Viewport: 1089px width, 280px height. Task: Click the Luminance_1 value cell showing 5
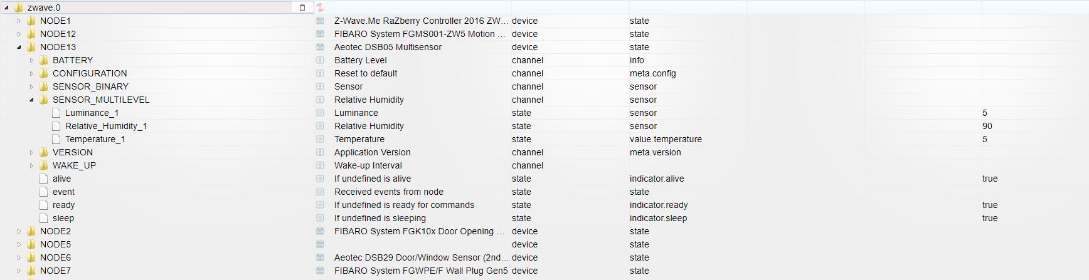[985, 113]
